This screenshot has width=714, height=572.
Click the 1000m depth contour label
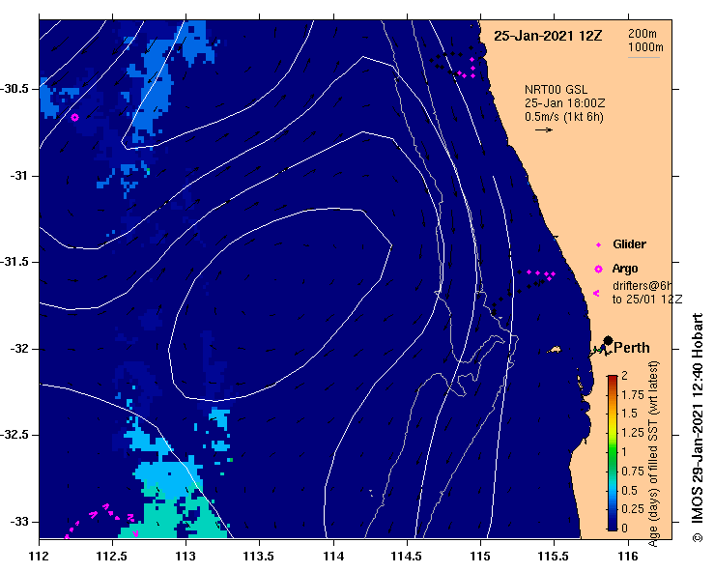point(645,47)
